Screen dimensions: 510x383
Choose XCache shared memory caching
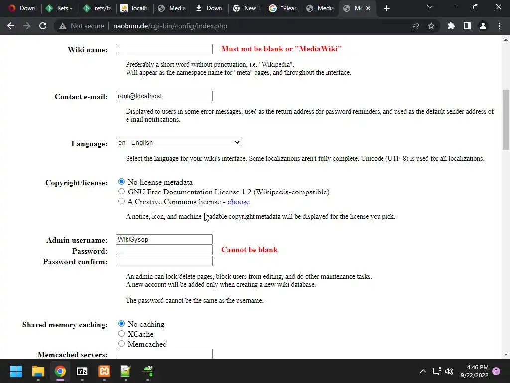click(121, 334)
